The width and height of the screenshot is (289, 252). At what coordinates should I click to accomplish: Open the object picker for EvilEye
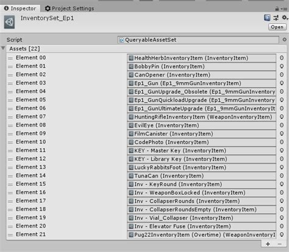[x=282, y=125]
